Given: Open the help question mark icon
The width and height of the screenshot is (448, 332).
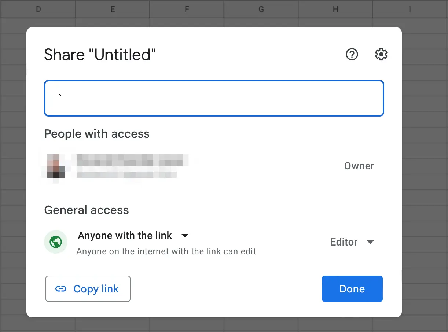Looking at the screenshot, I should [352, 55].
